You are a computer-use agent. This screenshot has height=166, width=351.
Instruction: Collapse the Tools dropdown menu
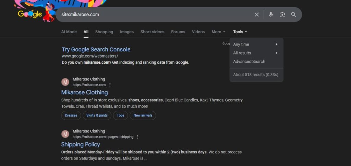pos(240,32)
